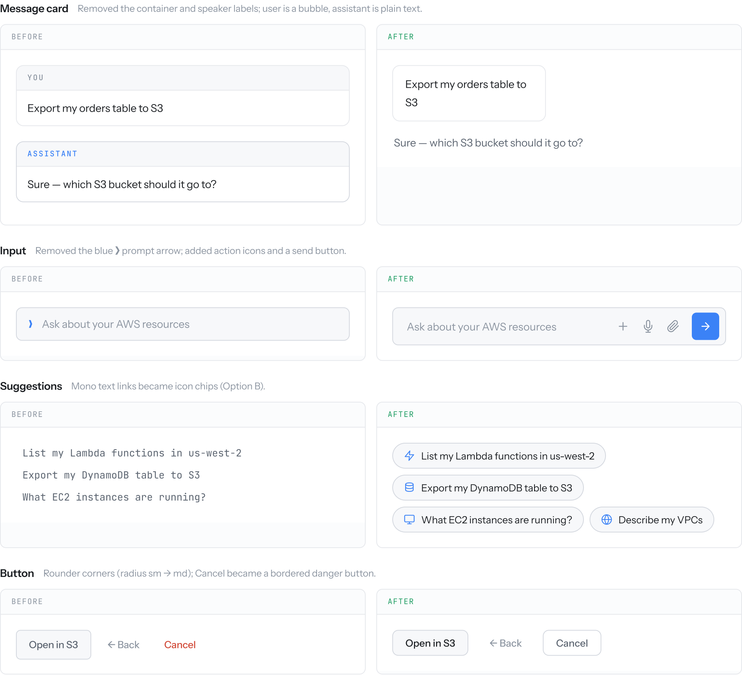Click the 'YOU' speaker label
Viewport: 742px width, 675px height.
35,78
